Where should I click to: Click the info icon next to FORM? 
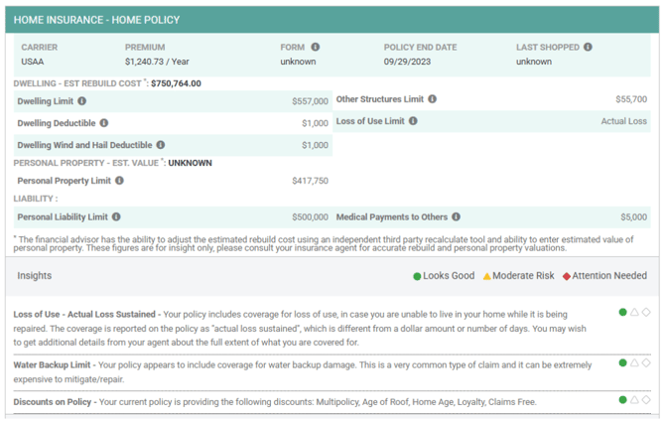(315, 47)
